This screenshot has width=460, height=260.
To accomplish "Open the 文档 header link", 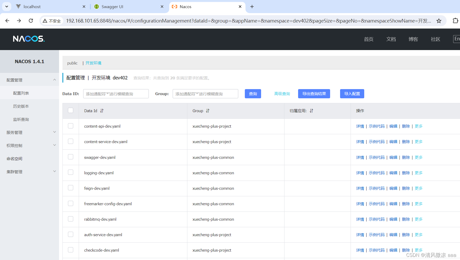I will [x=391, y=39].
